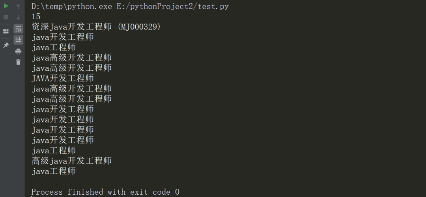Restore layout using the panel icon
The image size is (426, 197).
(6, 31)
